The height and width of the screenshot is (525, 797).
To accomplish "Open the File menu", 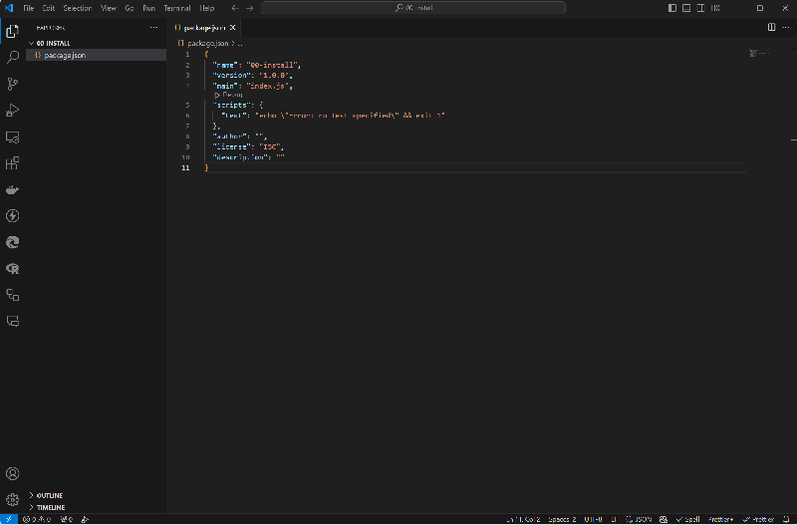I will point(29,8).
